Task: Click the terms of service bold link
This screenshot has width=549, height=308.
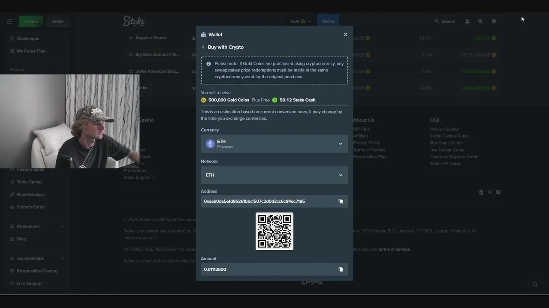Action: pyautogui.click(x=394, y=249)
